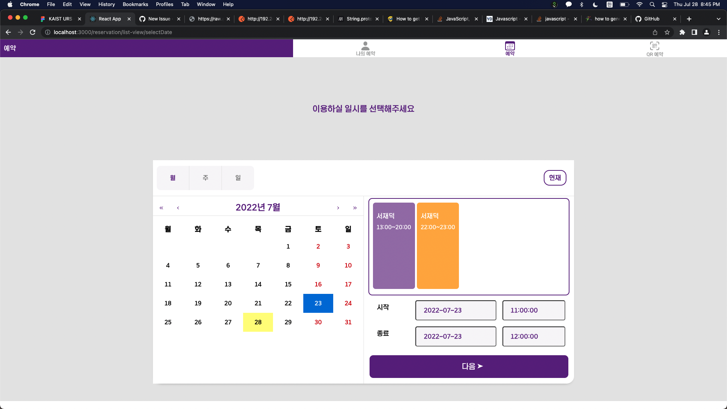
Task: Jump to next year with double-right chevron
Action: [x=355, y=208]
